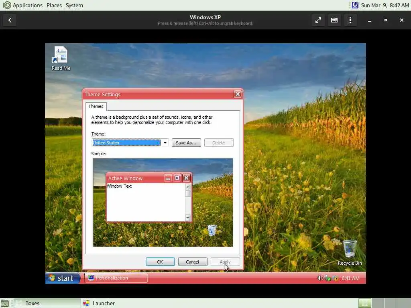
Task: Select the Themes tab
Action: pos(96,106)
